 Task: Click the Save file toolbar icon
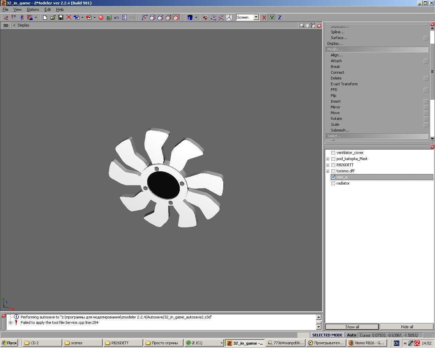61,17
